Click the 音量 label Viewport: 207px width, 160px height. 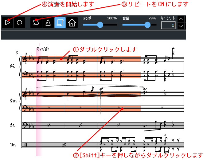click(126, 18)
